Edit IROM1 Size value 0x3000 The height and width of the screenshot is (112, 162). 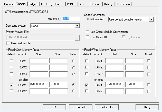click(x=59, y=85)
